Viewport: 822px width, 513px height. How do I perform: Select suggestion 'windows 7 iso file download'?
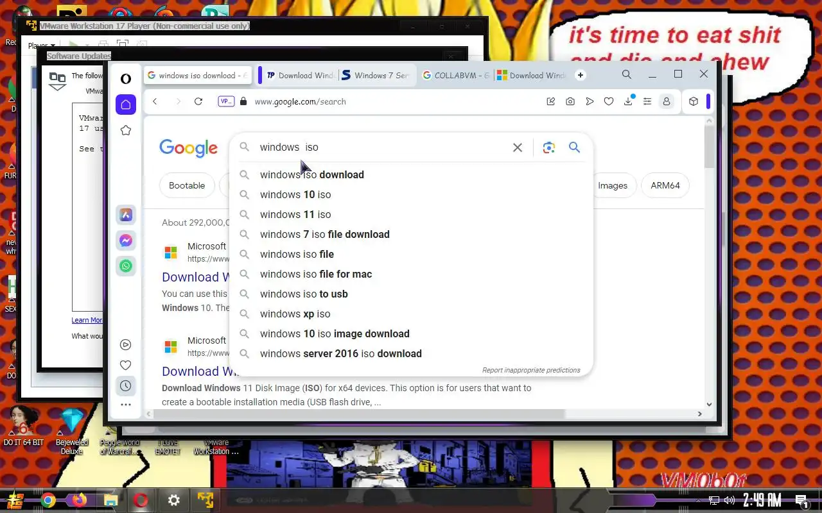(411, 234)
